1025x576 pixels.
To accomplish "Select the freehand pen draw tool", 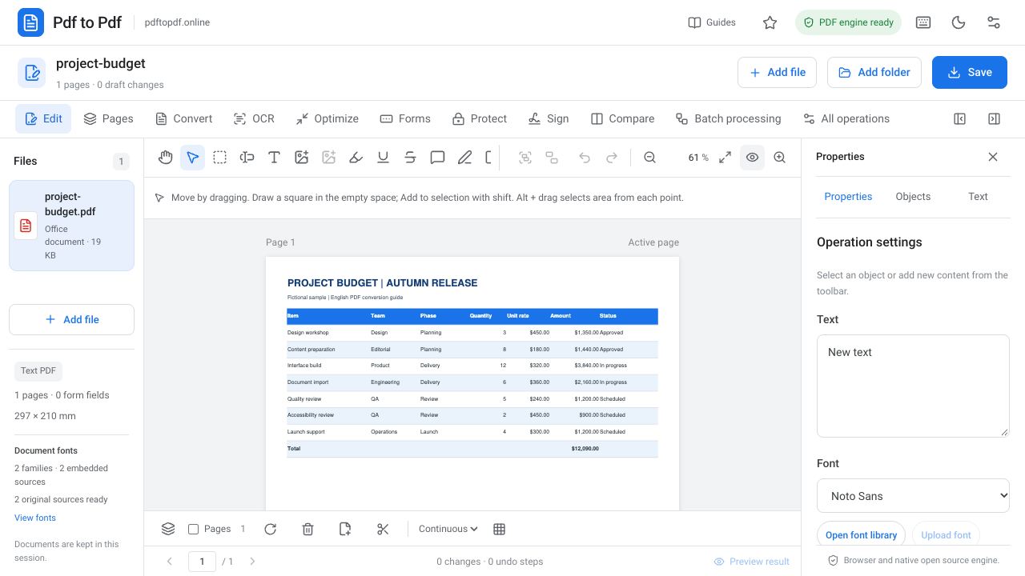I will click(465, 158).
